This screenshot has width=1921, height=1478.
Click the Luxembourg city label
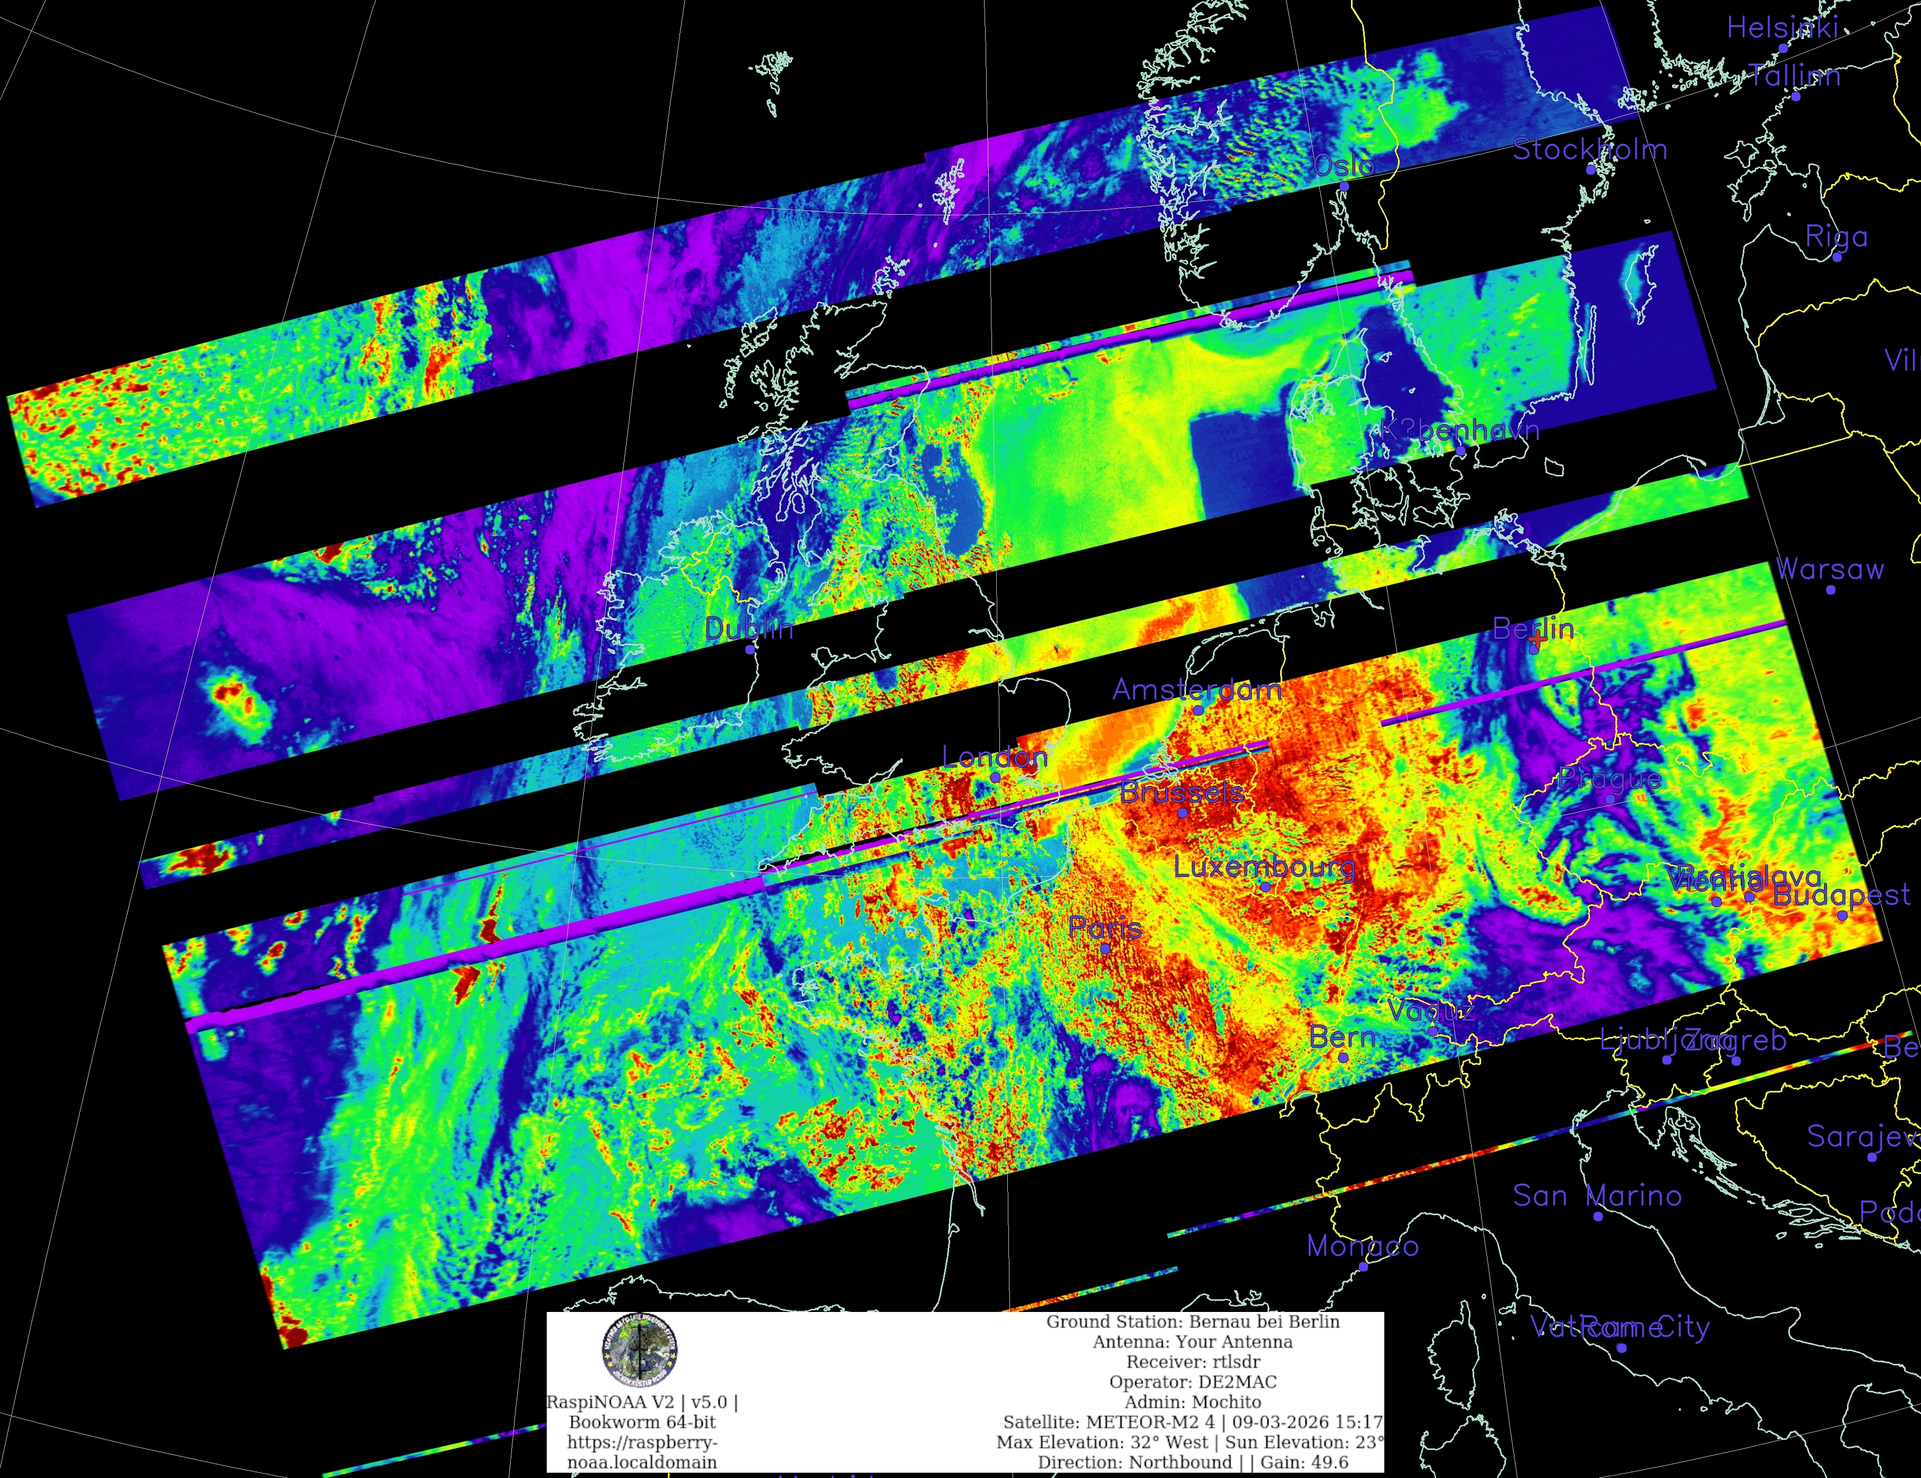click(1264, 867)
